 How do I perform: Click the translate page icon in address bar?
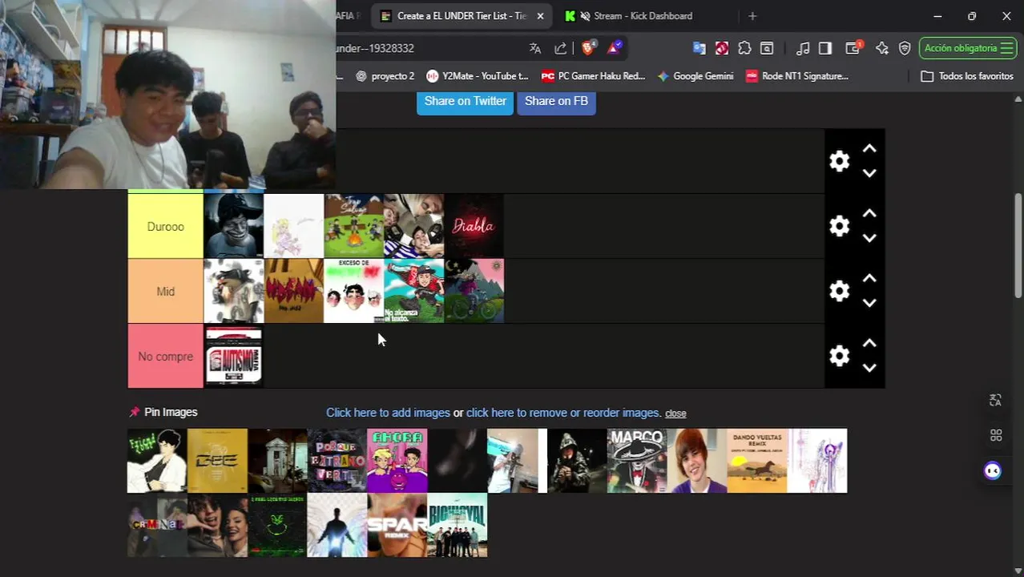coord(535,48)
